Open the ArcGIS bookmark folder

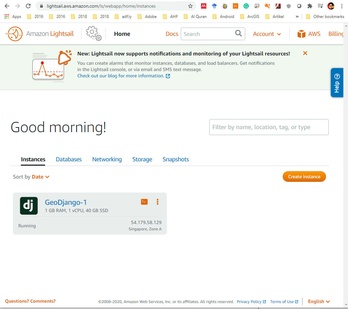249,16
